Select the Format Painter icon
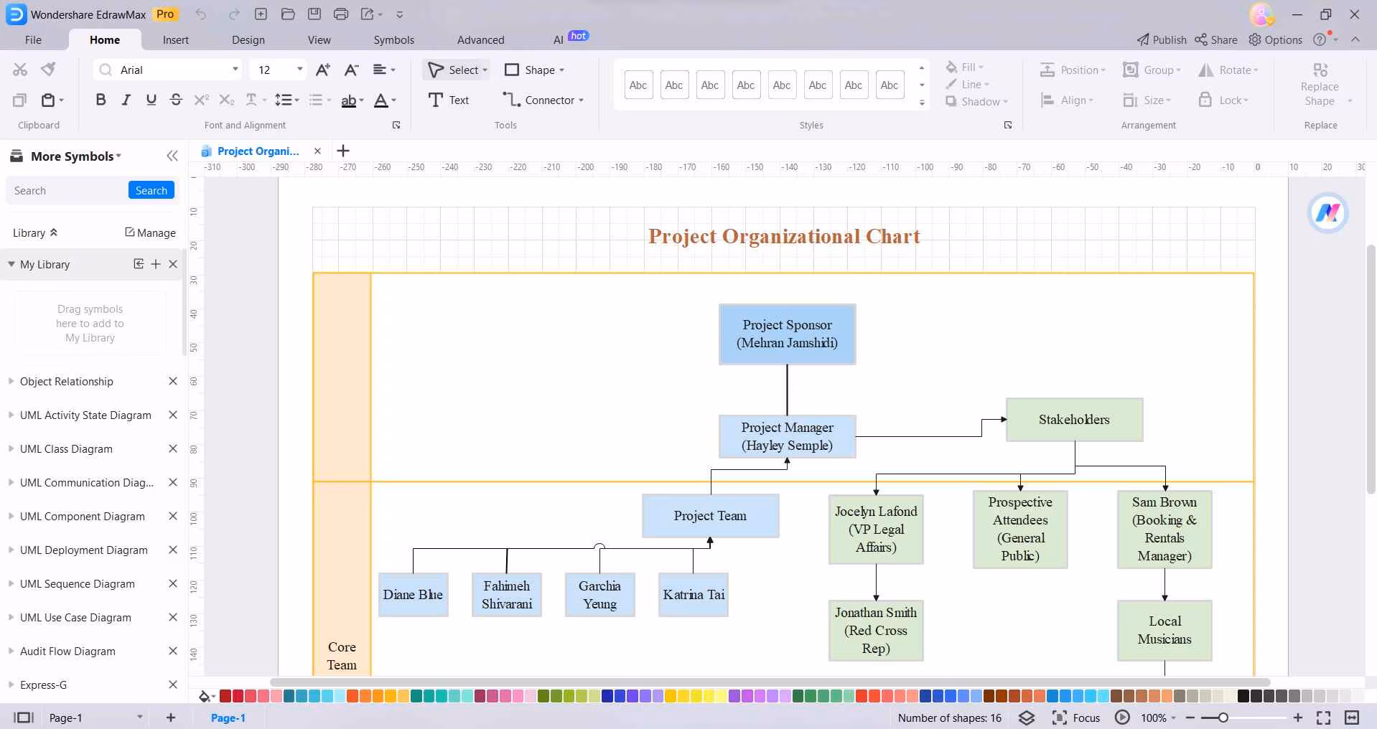Screen dimensions: 1377x729 click(x=48, y=70)
